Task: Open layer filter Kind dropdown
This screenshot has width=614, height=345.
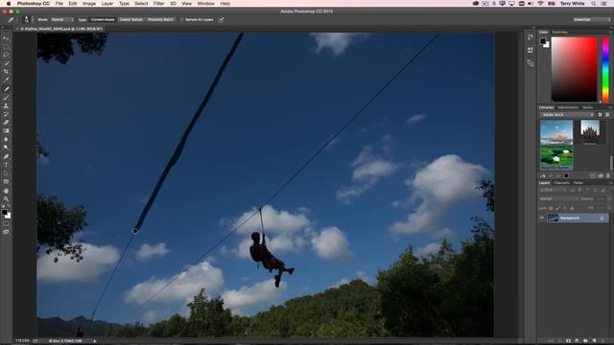Action: (x=553, y=190)
